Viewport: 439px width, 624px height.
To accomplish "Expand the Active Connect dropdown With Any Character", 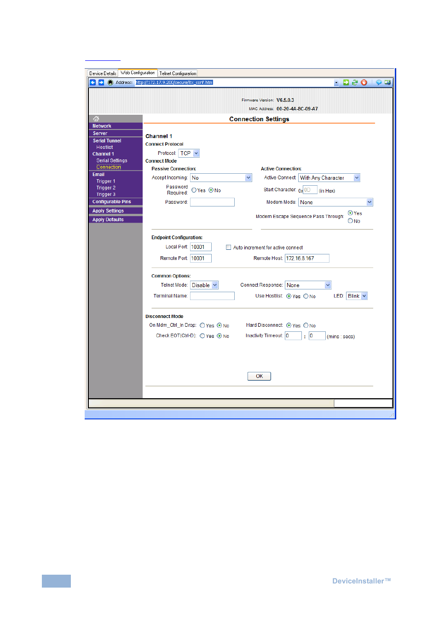I will tap(356, 177).
